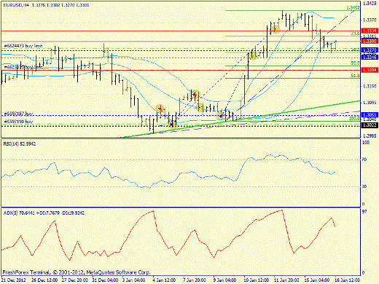
Task: Click the 4 Jan 12:00 time label
Action: click(164, 280)
